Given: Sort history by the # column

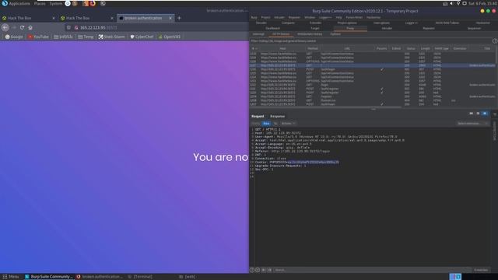Looking at the screenshot, I should [254, 48].
